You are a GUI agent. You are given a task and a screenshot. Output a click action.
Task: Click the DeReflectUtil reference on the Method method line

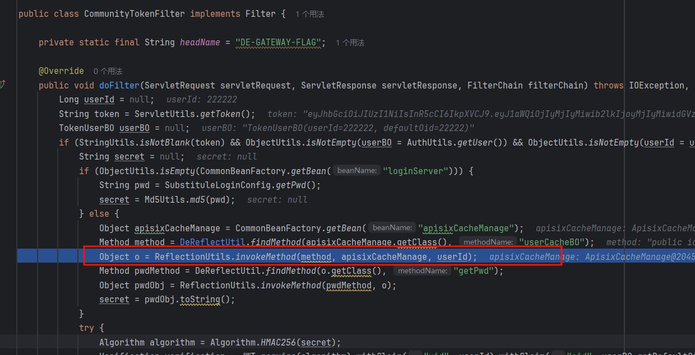point(212,242)
